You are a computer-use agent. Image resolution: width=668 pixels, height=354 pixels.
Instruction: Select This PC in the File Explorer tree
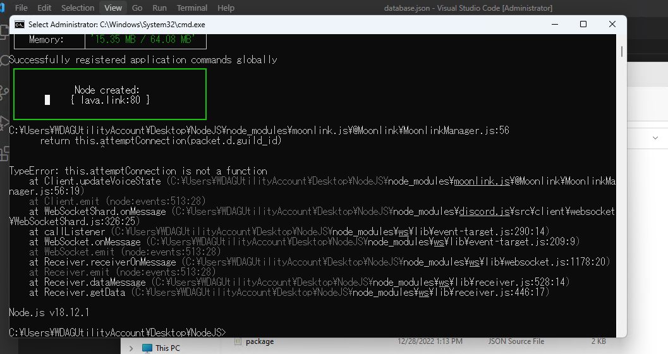(x=167, y=348)
